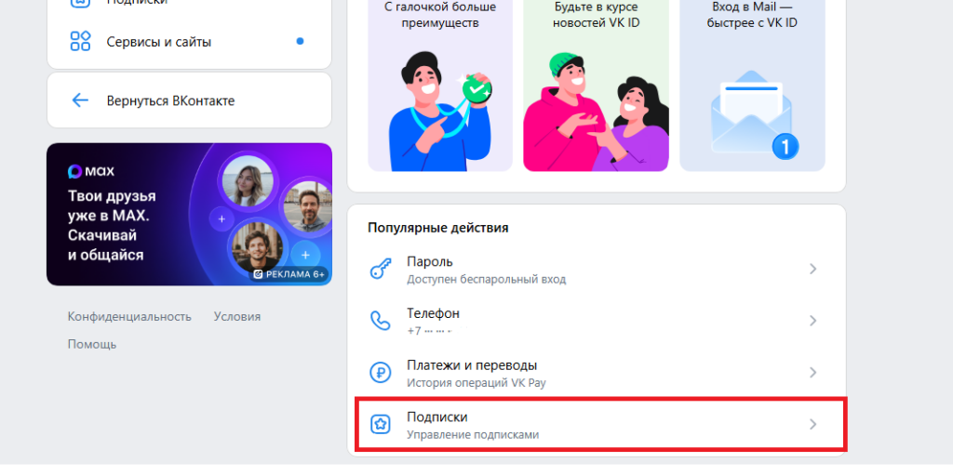Click the Сервисы и сайты grid icon
This screenshot has width=953, height=476.
coord(81,42)
